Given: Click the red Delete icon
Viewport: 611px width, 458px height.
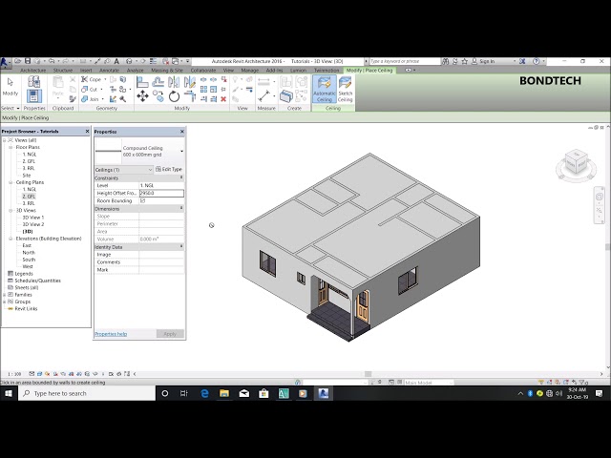Looking at the screenshot, I should point(223,99).
